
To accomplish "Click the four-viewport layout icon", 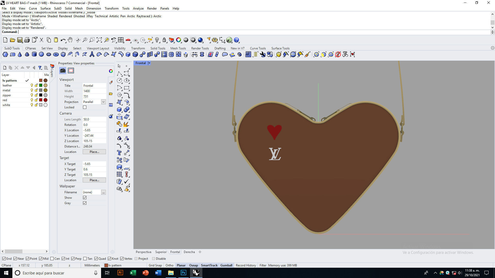I will click(x=121, y=40).
